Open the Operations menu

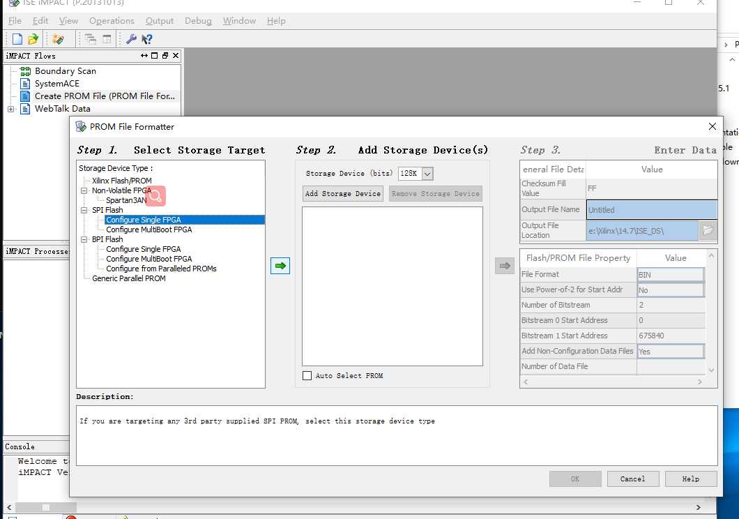[x=112, y=21]
